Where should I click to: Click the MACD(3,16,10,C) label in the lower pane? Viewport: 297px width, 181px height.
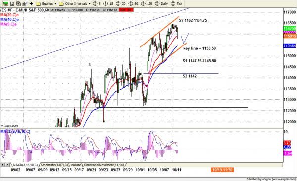[15, 131]
